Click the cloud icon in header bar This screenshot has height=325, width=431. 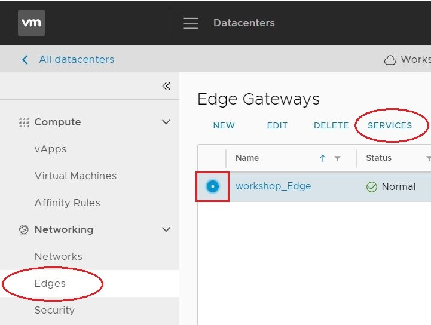[390, 60]
